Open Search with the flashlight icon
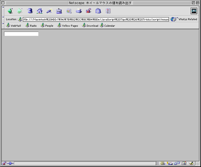The width and height of the screenshot is (201, 167). (x=50, y=11)
